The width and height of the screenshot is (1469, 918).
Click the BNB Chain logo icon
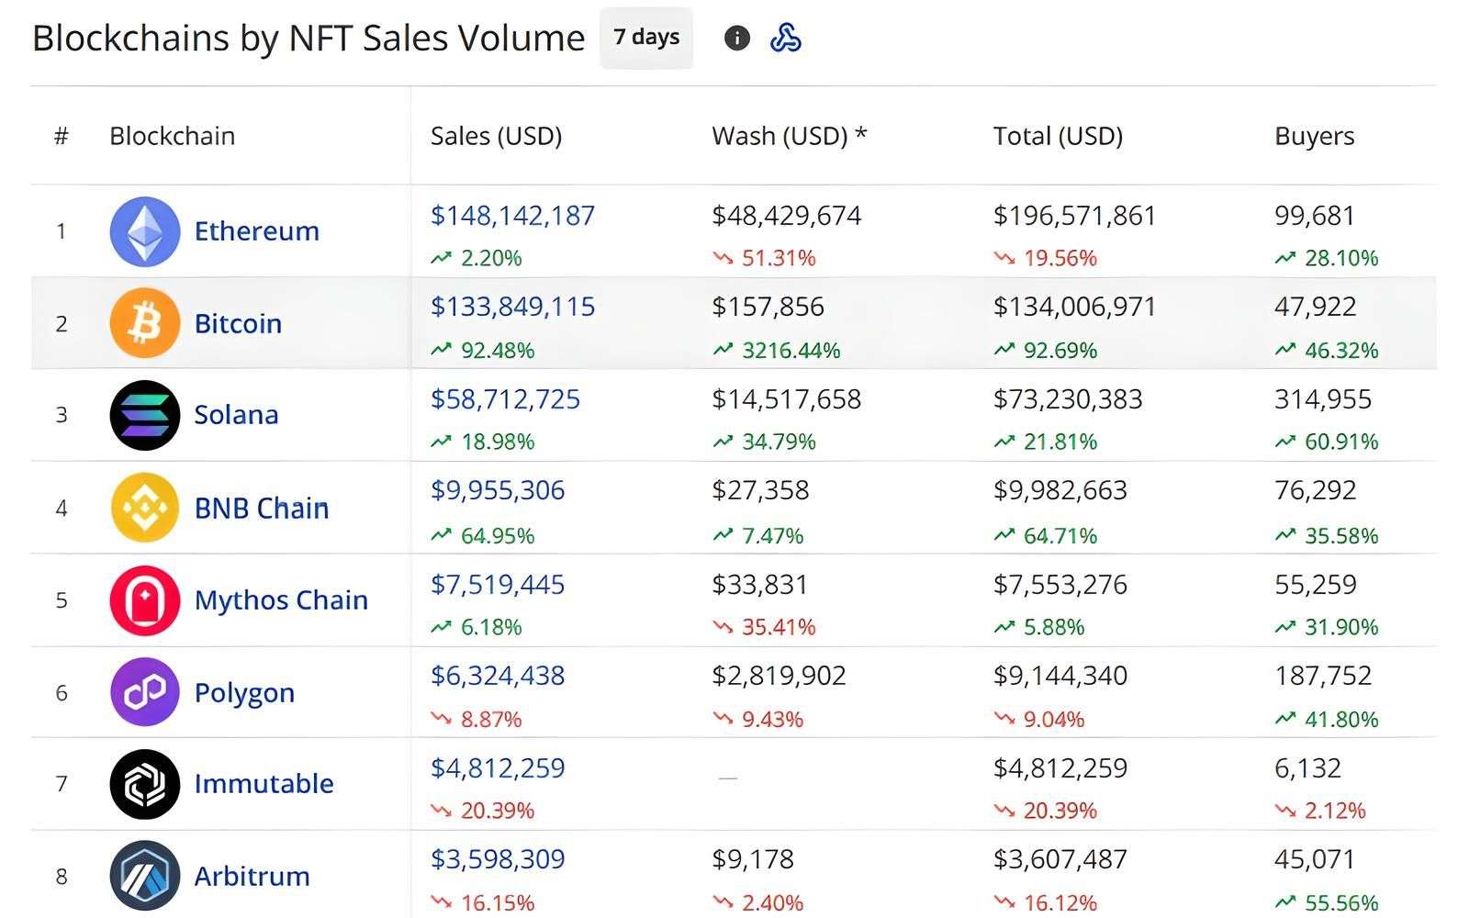point(145,508)
